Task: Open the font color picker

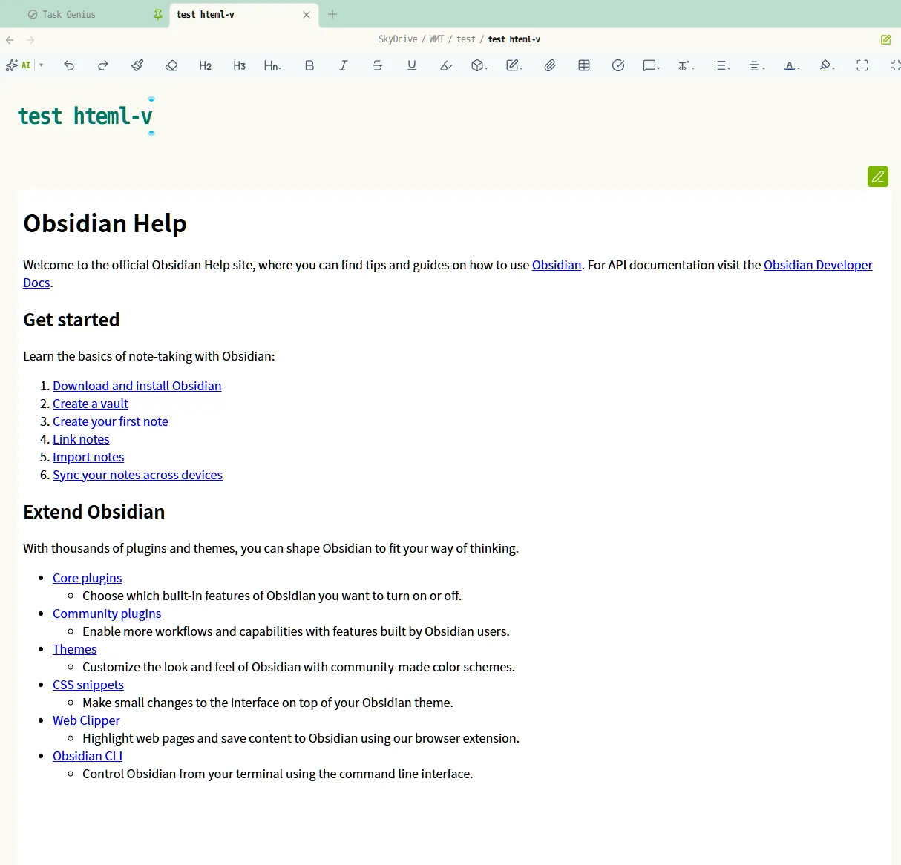Action: click(792, 65)
